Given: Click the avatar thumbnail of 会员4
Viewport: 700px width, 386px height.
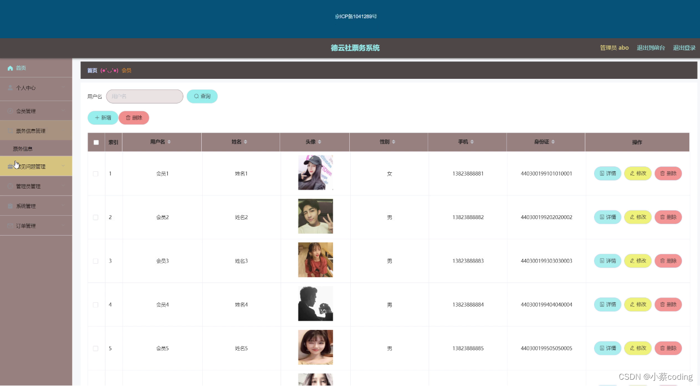Looking at the screenshot, I should pos(315,304).
